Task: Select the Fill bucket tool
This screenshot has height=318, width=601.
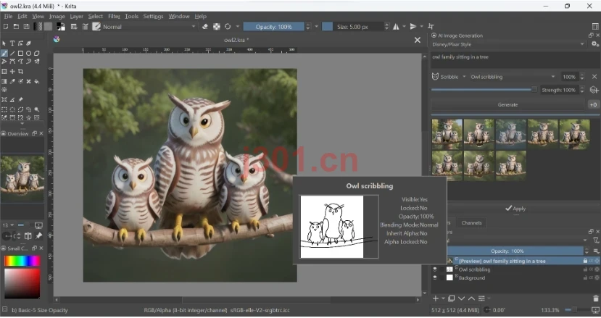Action: coord(37,81)
